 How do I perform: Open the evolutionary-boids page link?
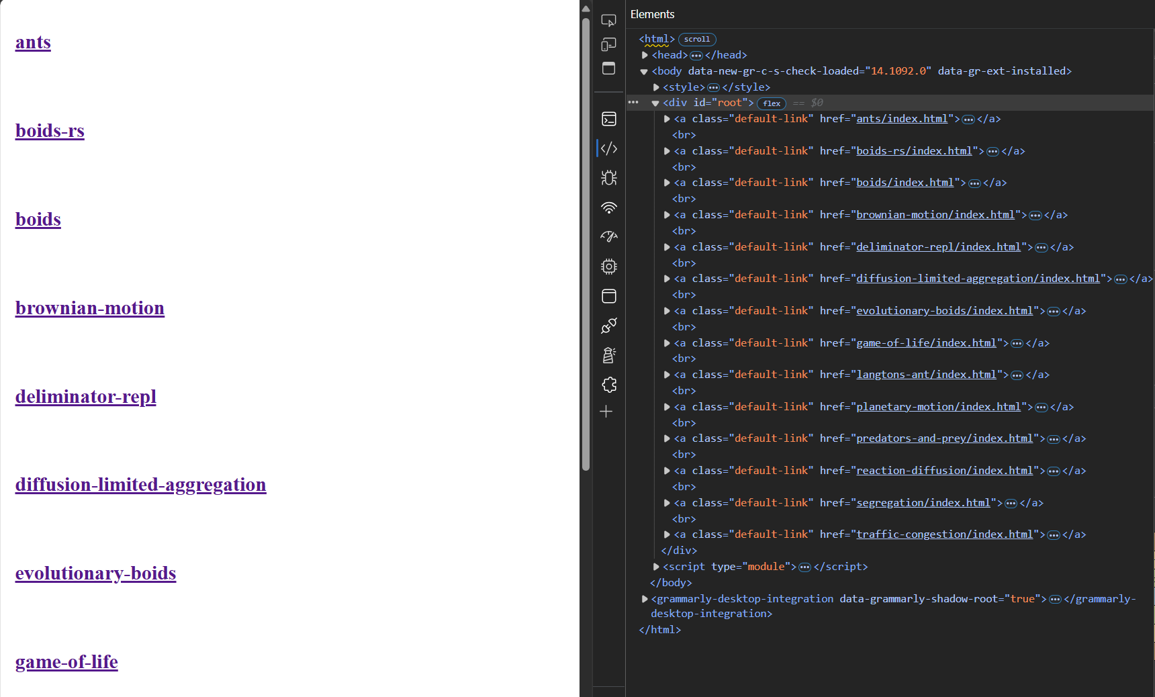(96, 573)
